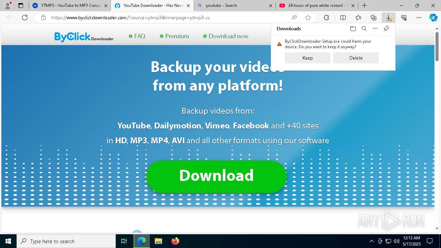Toggle split screen icon
Image resolution: width=441 pixels, height=248 pixels.
343,18
